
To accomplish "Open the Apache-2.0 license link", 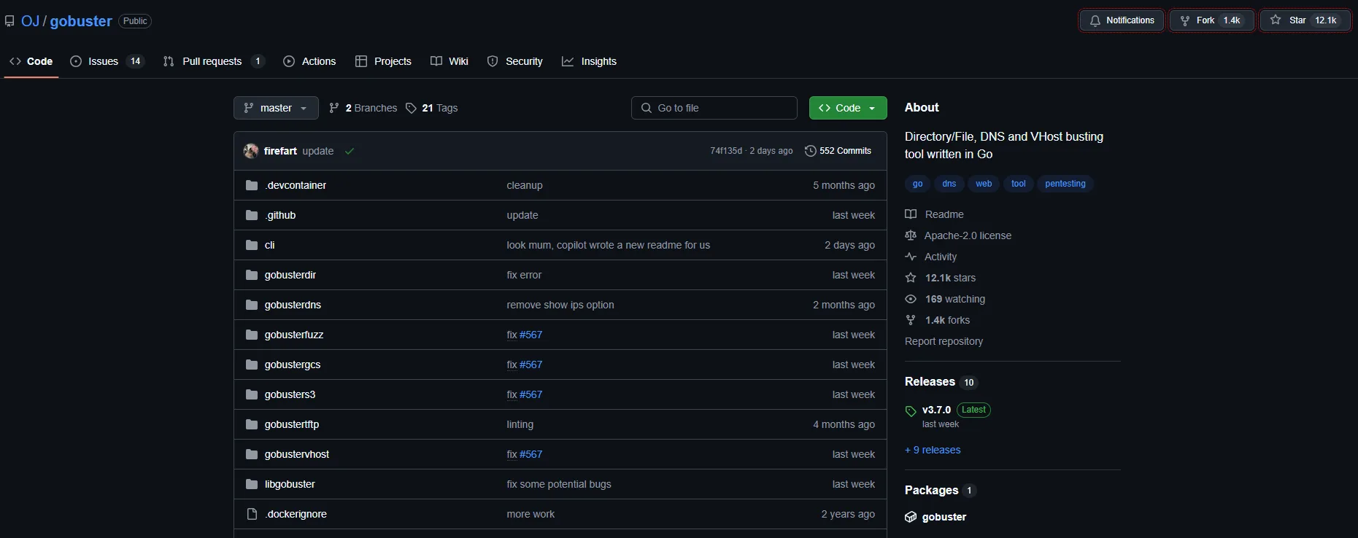I will coord(968,235).
